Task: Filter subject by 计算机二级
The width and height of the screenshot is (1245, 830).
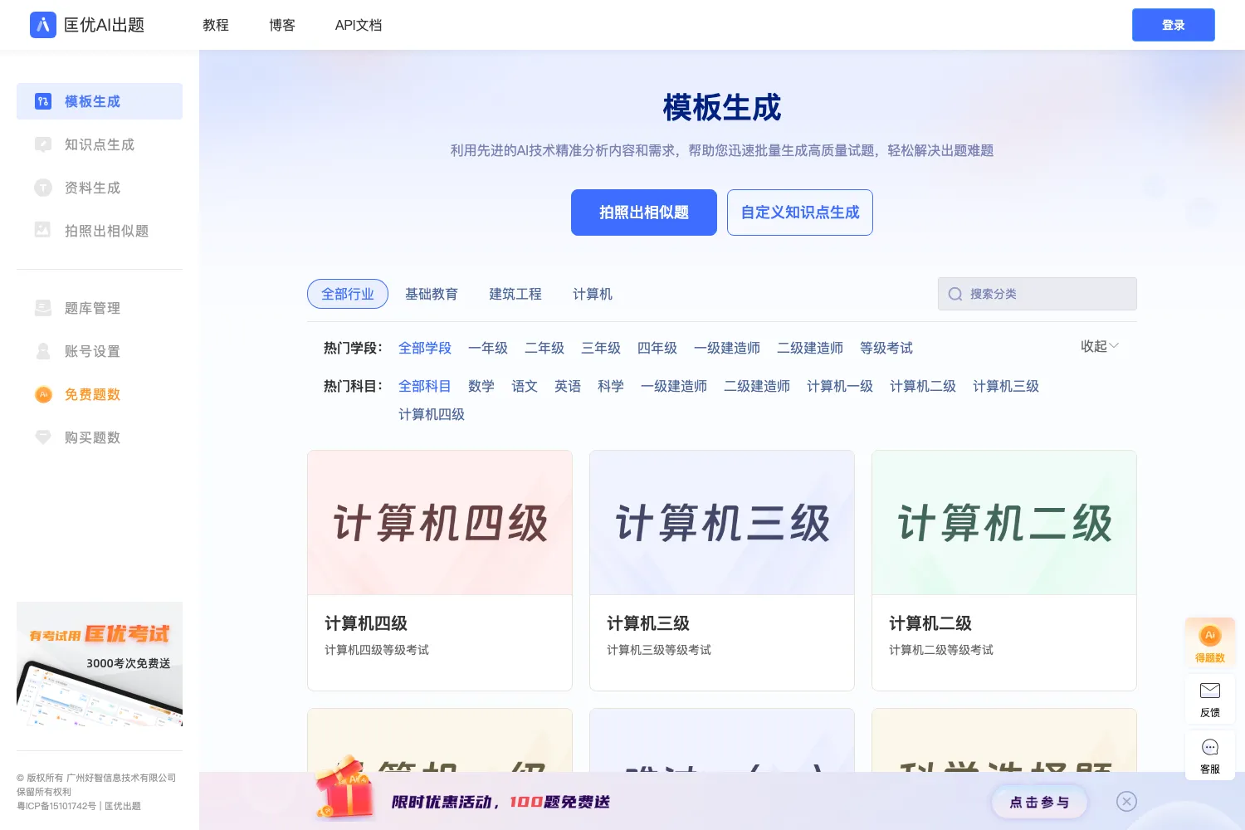Action: [923, 386]
